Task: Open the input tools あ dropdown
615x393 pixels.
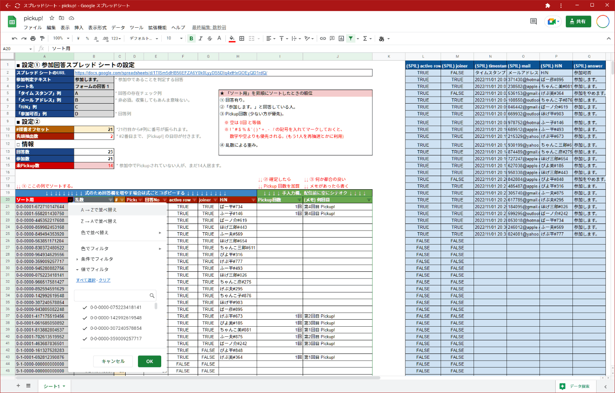Action: click(x=384, y=39)
